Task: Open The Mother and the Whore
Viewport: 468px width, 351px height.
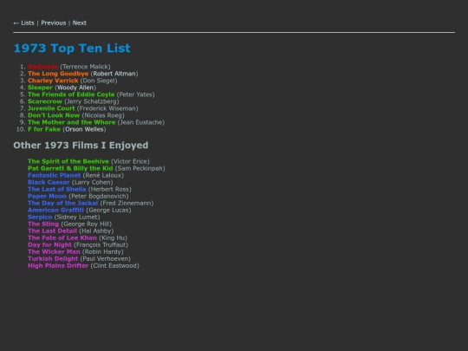Action: [x=72, y=122]
